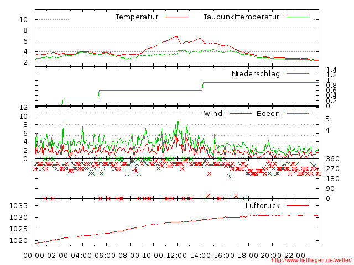Click the 1030 pressure axis label
Viewport: 354px width, 265px height.
tap(18, 218)
